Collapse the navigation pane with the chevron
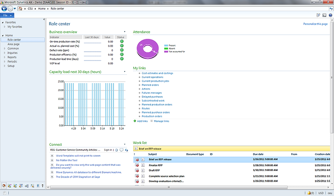334x196 pixels. pos(44,20)
